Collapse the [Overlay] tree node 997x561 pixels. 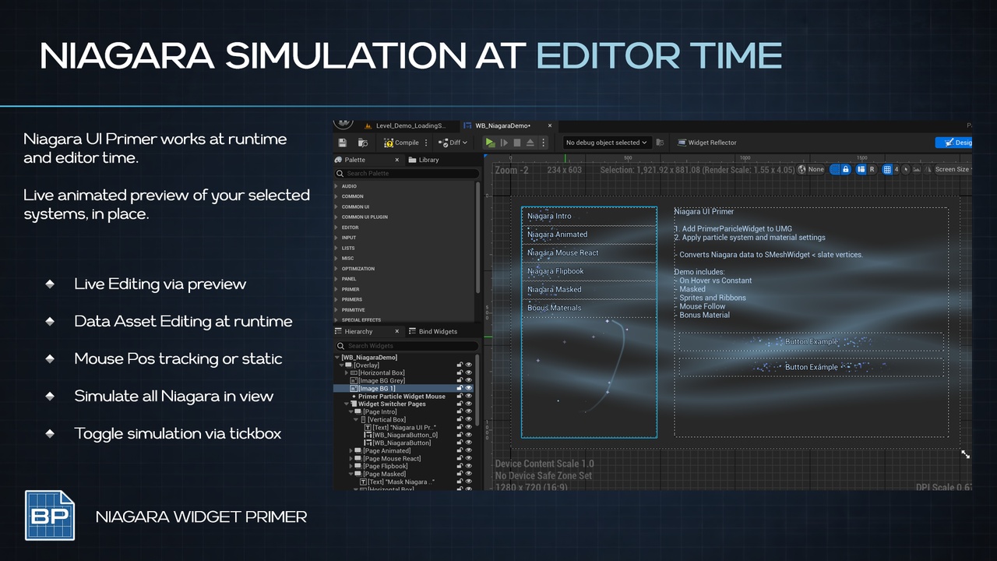(x=341, y=365)
